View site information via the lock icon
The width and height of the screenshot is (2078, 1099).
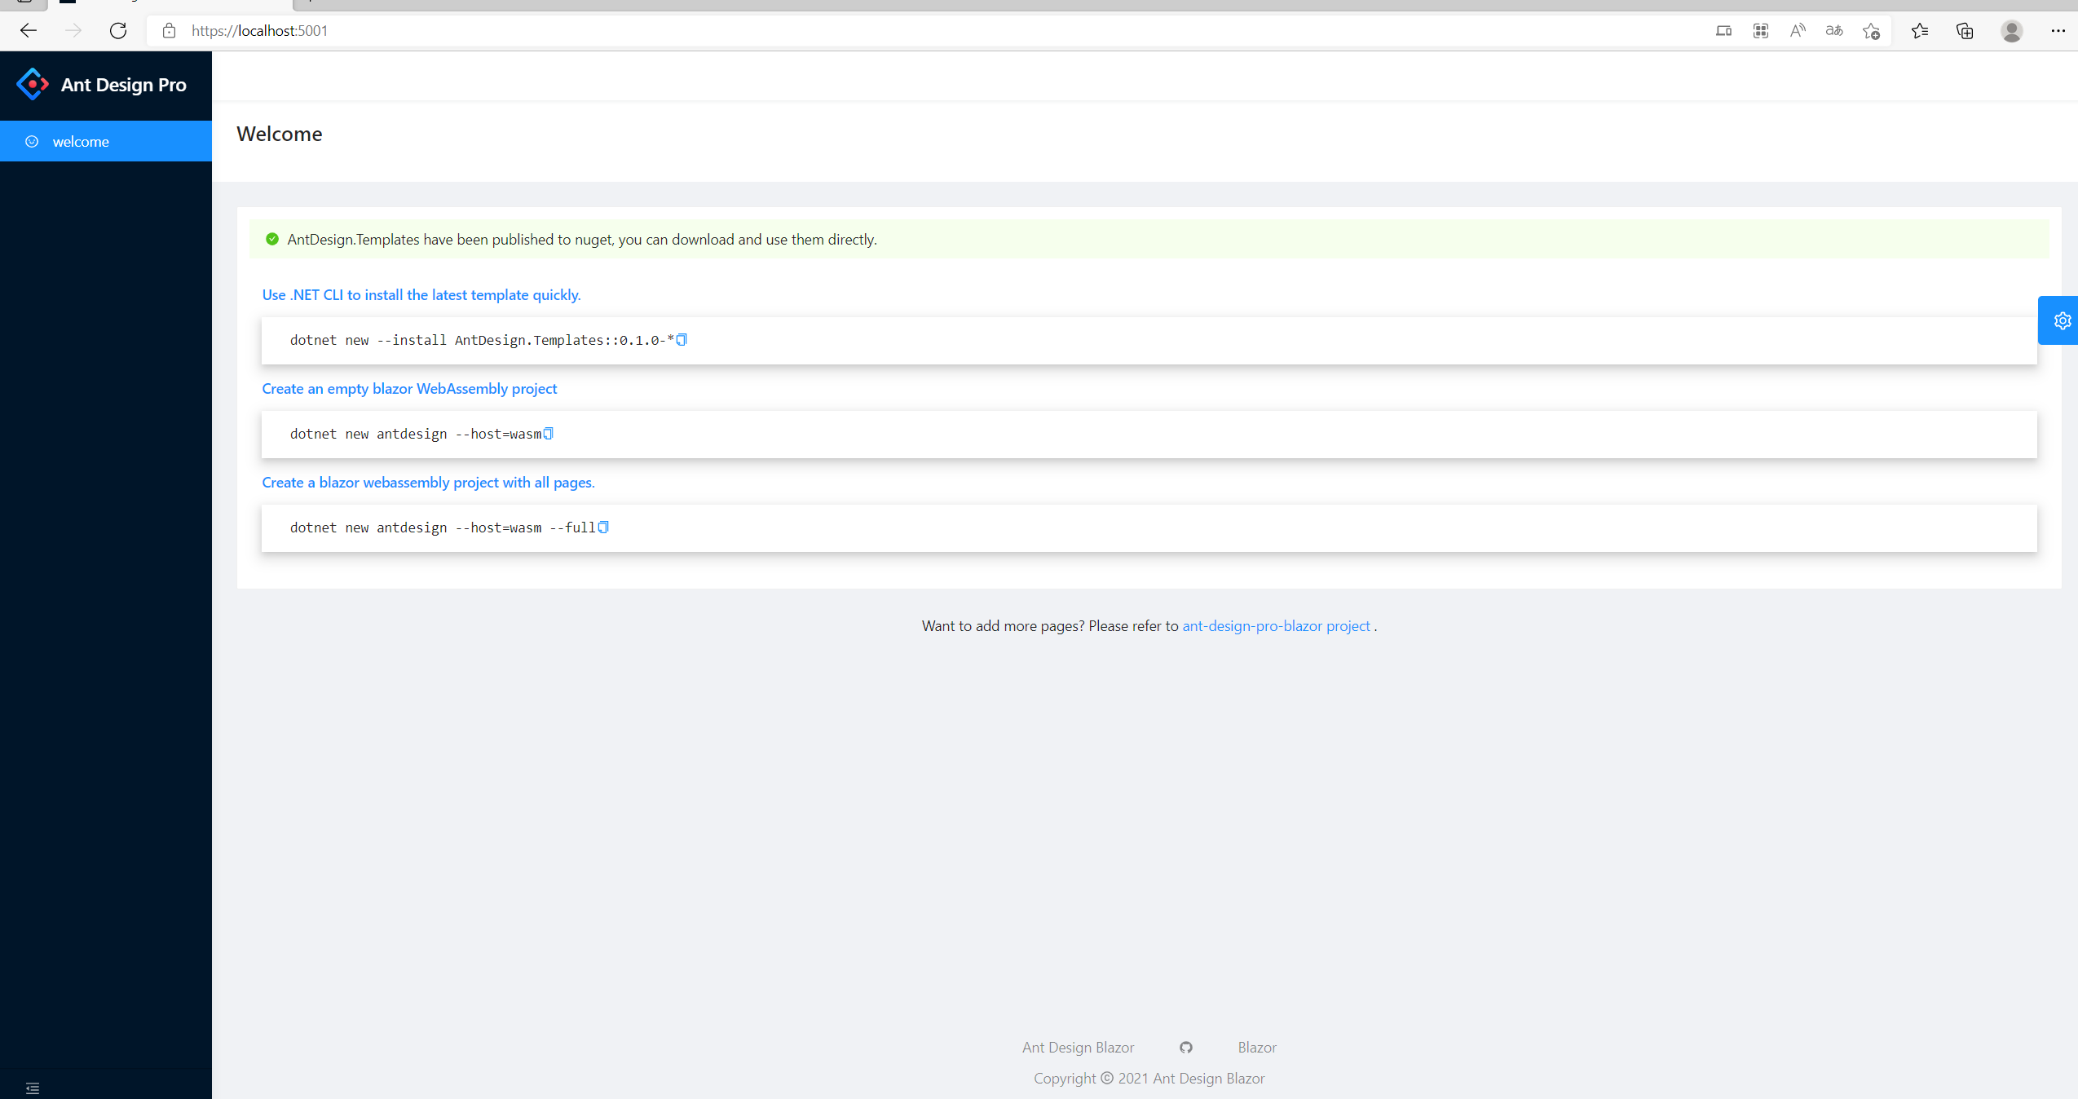(x=169, y=31)
